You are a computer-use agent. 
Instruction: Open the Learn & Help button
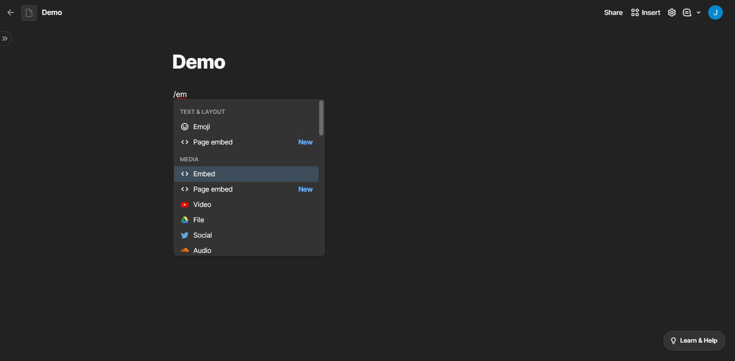(x=694, y=341)
